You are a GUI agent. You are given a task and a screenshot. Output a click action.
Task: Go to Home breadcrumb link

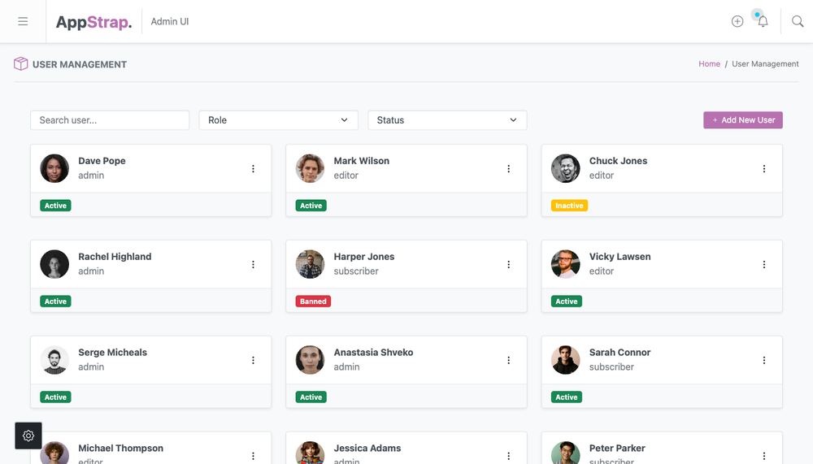[x=709, y=63]
